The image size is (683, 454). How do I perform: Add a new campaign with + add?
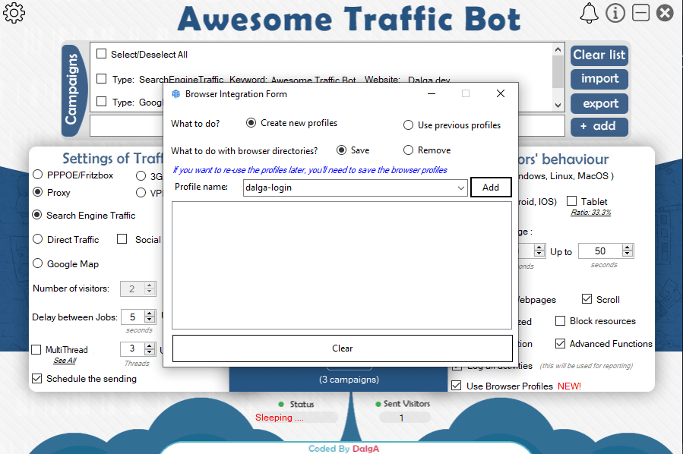[x=599, y=127]
